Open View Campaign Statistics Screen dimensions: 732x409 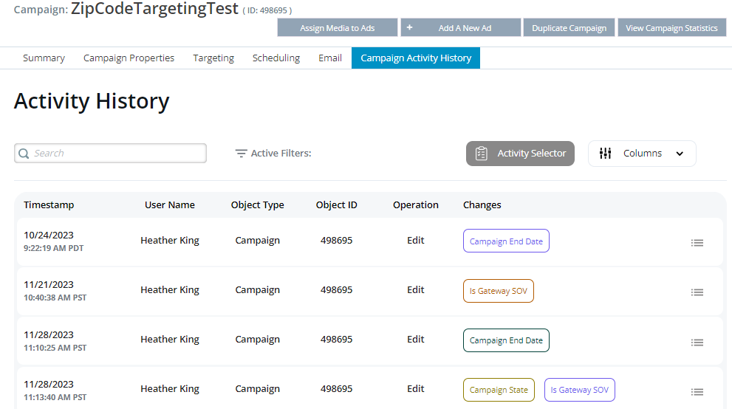pyautogui.click(x=671, y=27)
